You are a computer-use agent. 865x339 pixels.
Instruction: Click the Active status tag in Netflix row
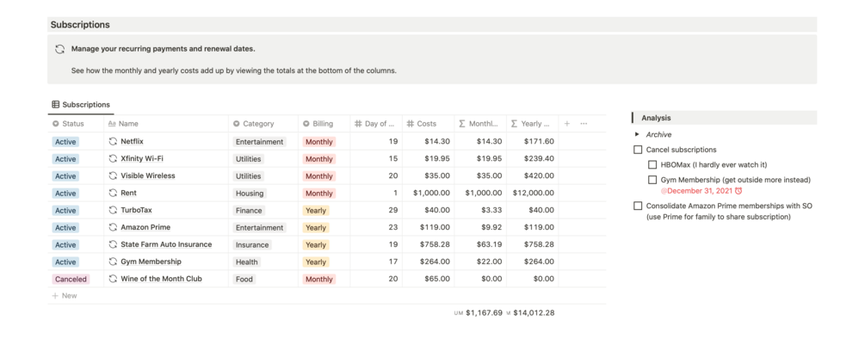pyautogui.click(x=65, y=142)
